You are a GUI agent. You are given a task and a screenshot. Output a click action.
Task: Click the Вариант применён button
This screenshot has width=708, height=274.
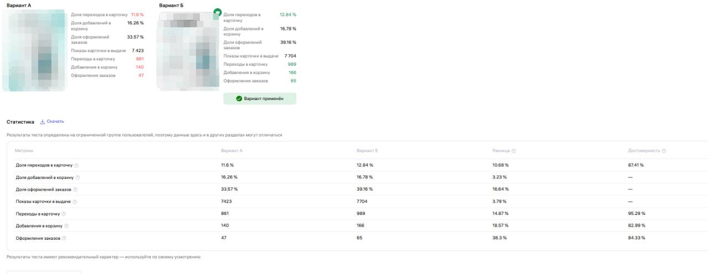click(x=260, y=98)
